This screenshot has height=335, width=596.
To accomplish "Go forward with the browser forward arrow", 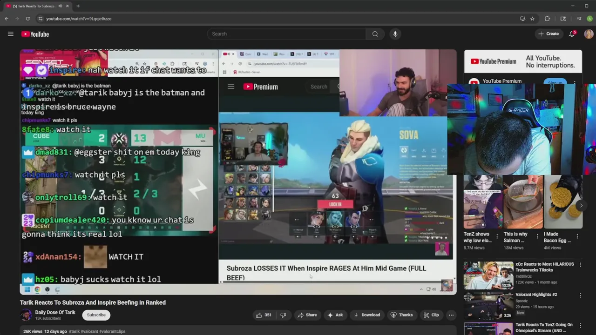I will pyautogui.click(x=17, y=19).
